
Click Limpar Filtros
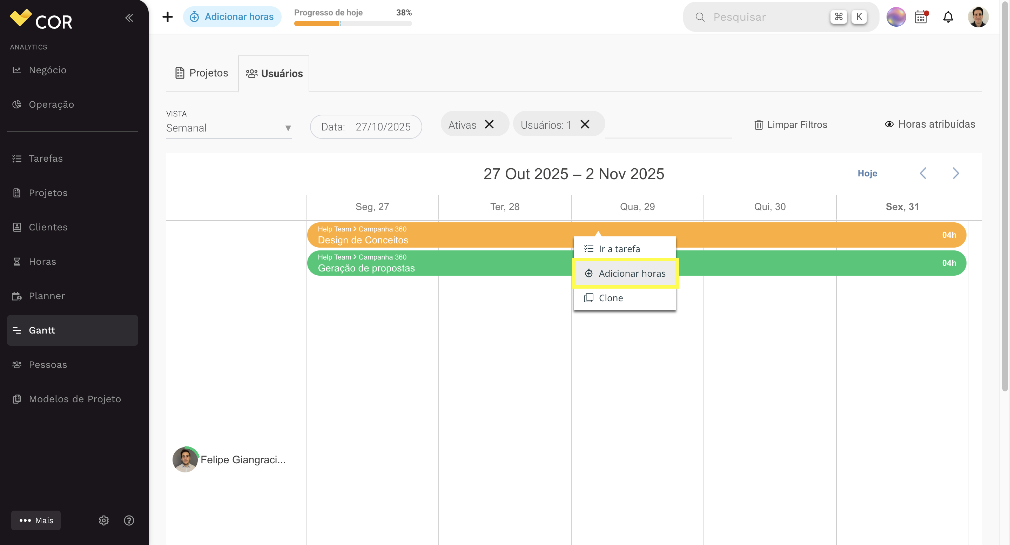(790, 125)
